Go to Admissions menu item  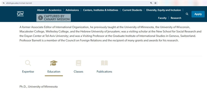pos(72,10)
